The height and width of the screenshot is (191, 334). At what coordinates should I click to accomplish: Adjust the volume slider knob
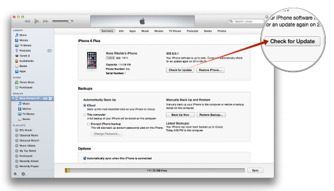click(69, 21)
